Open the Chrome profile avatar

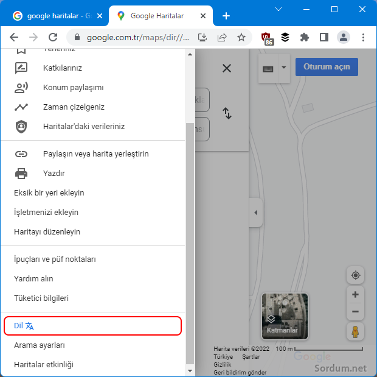[x=344, y=37]
